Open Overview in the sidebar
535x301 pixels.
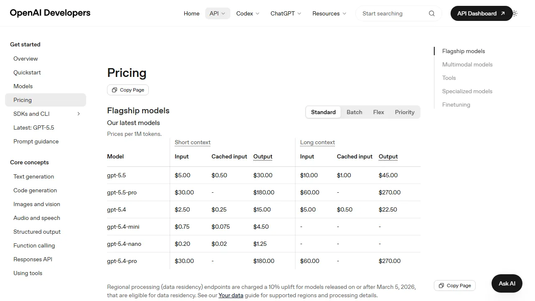pos(46,59)
